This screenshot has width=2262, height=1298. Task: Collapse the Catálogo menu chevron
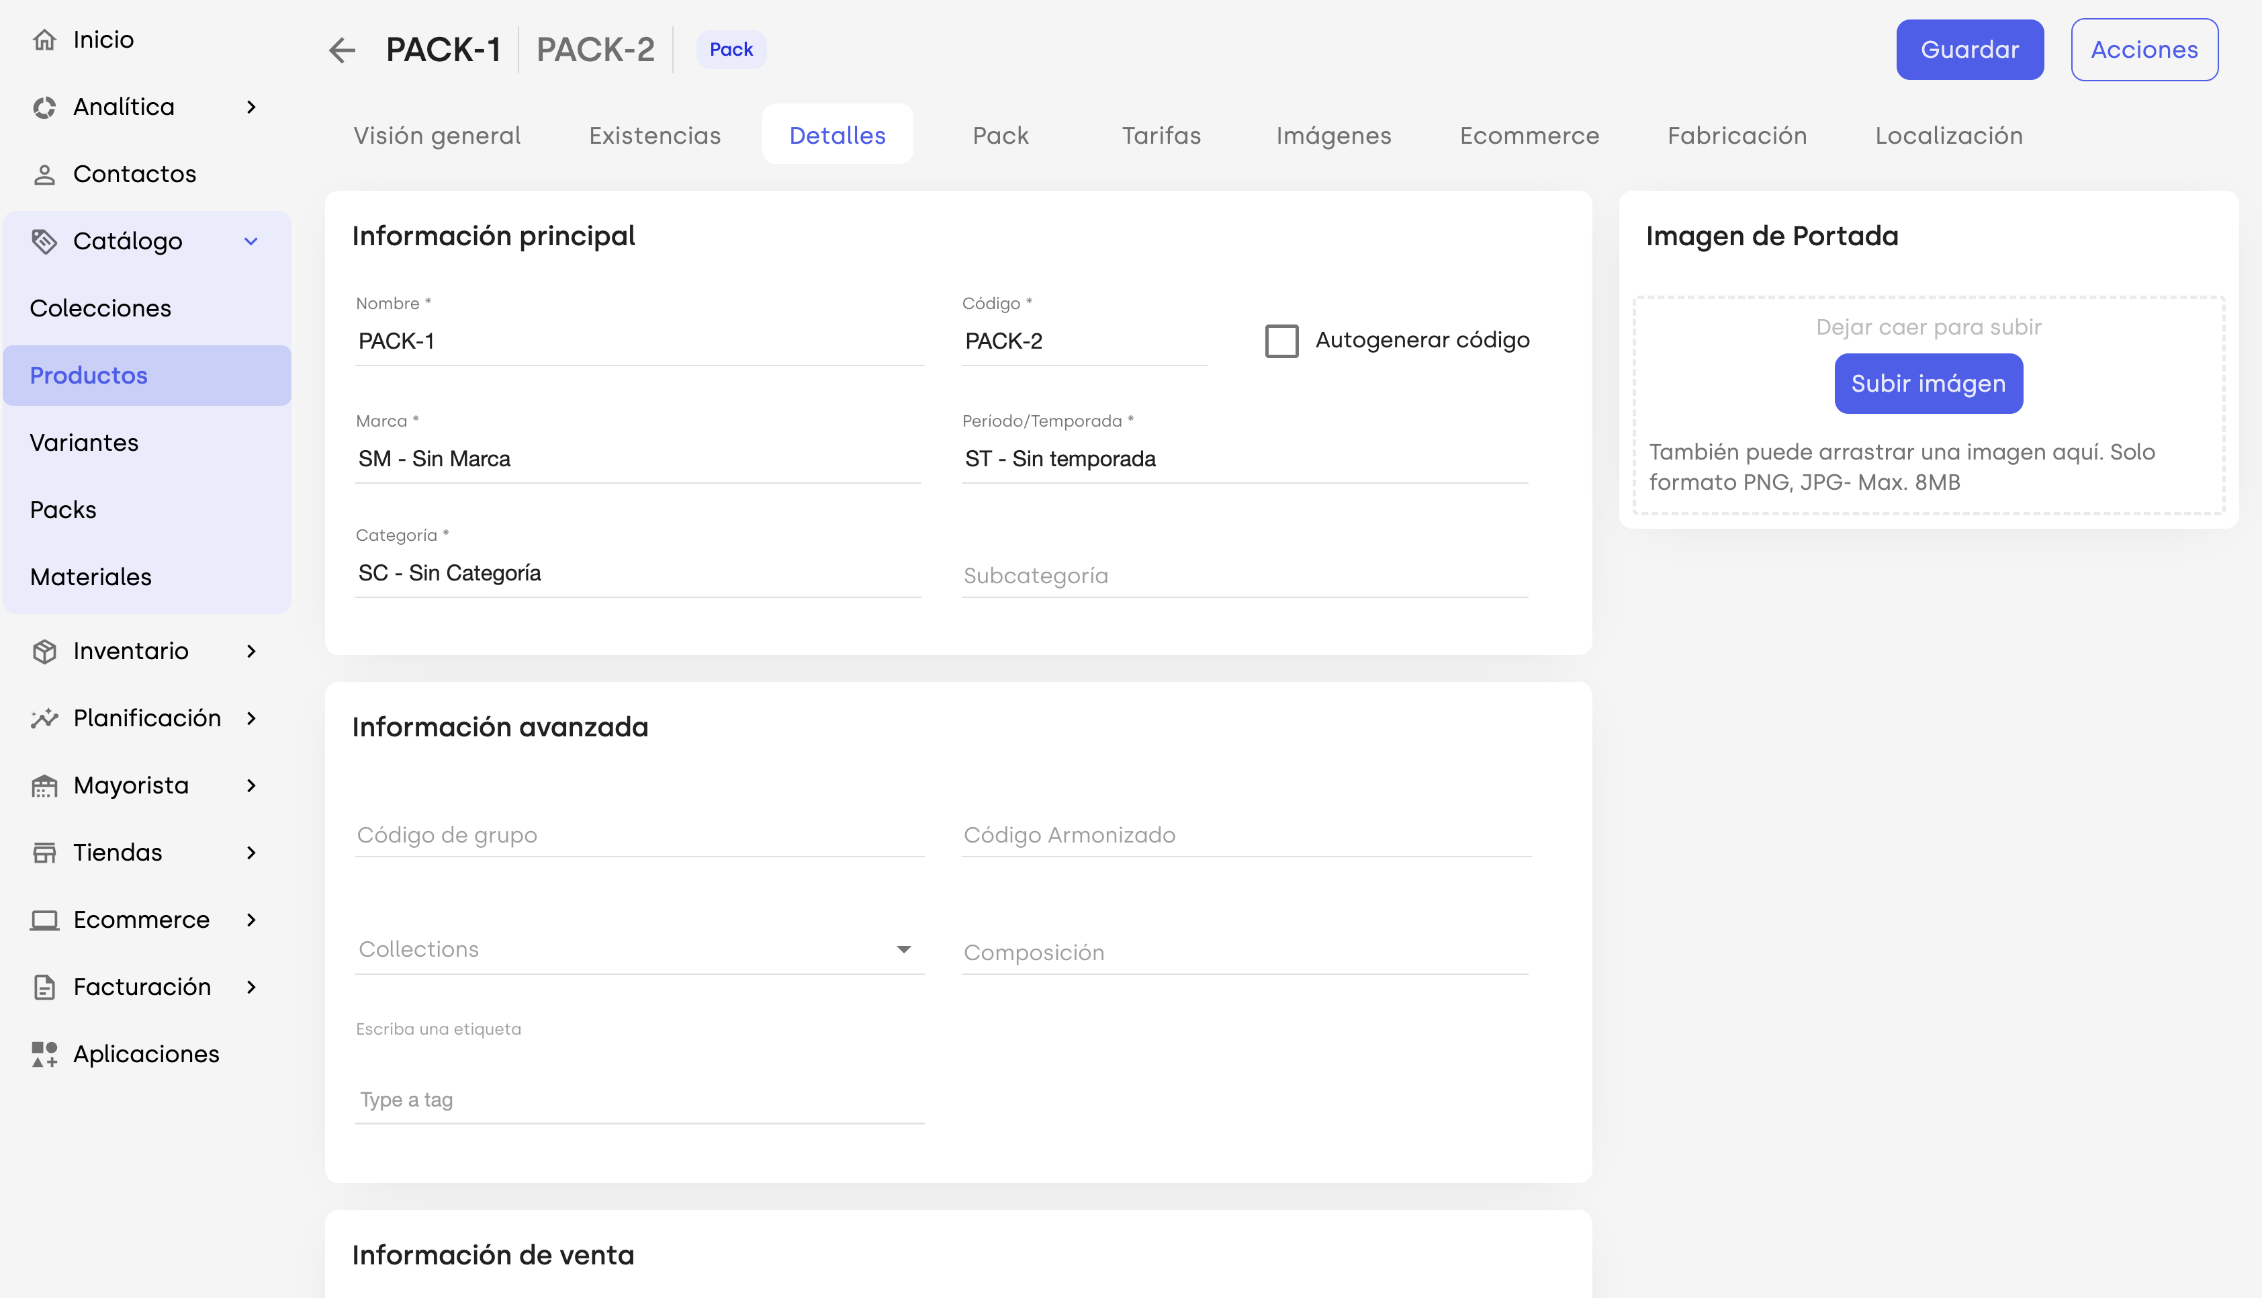(251, 242)
